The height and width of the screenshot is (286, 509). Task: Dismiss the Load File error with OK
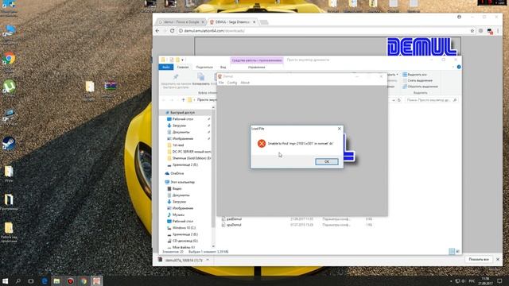[x=327, y=161]
